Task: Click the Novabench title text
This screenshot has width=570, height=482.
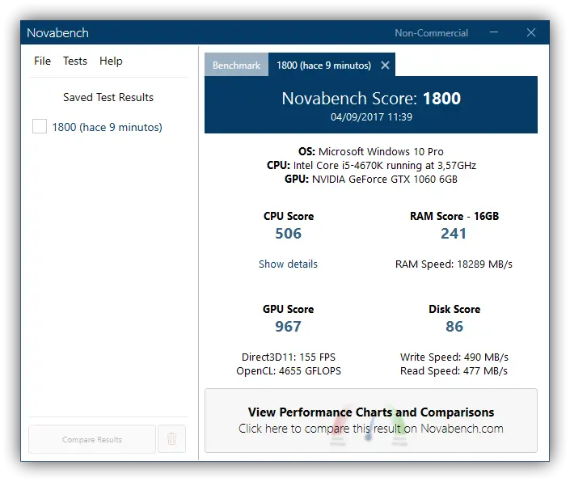Action: [x=57, y=32]
